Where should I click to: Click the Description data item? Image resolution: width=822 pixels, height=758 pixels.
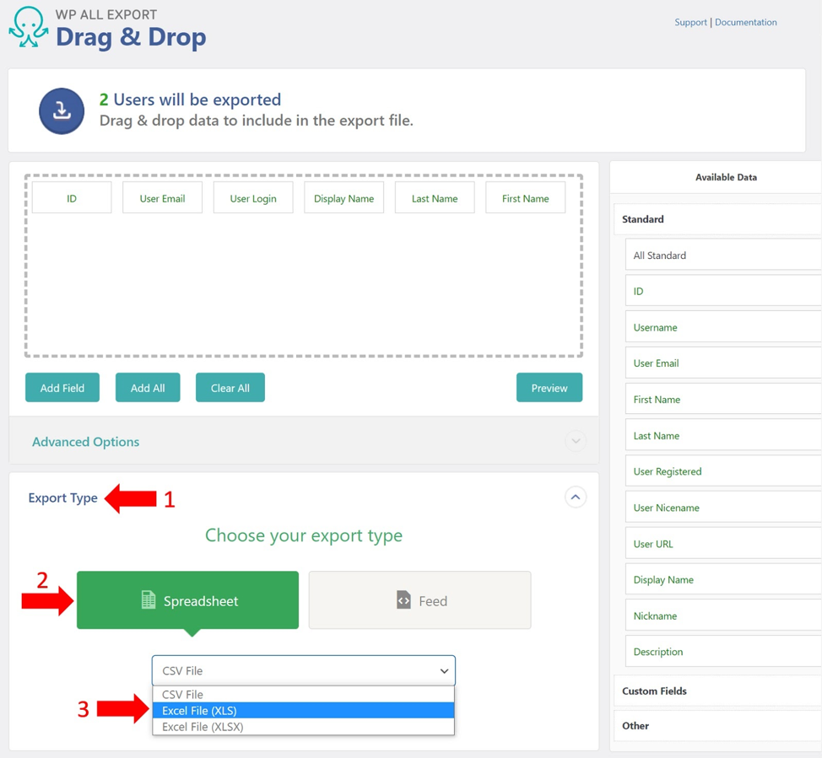click(x=723, y=652)
